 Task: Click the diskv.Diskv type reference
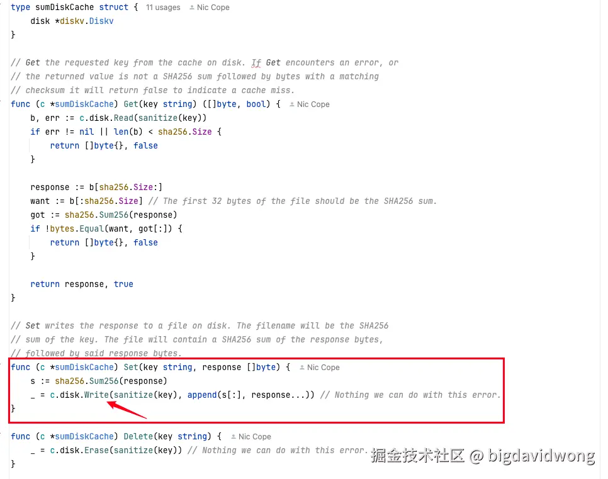pyautogui.click(x=86, y=21)
